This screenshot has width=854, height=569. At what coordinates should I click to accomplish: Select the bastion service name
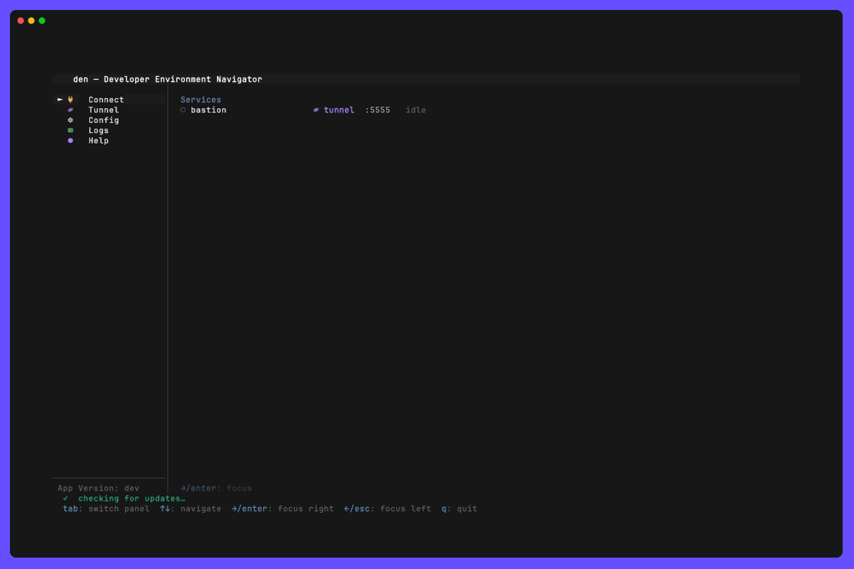coord(209,110)
